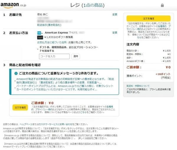Viewport: 177px width, 150px height.
Task: Click the 注文内容 heading
Action: coord(133,44)
